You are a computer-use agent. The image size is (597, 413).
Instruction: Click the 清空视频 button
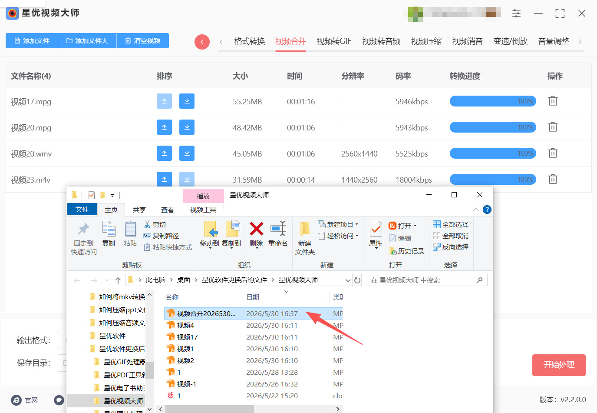click(x=143, y=40)
